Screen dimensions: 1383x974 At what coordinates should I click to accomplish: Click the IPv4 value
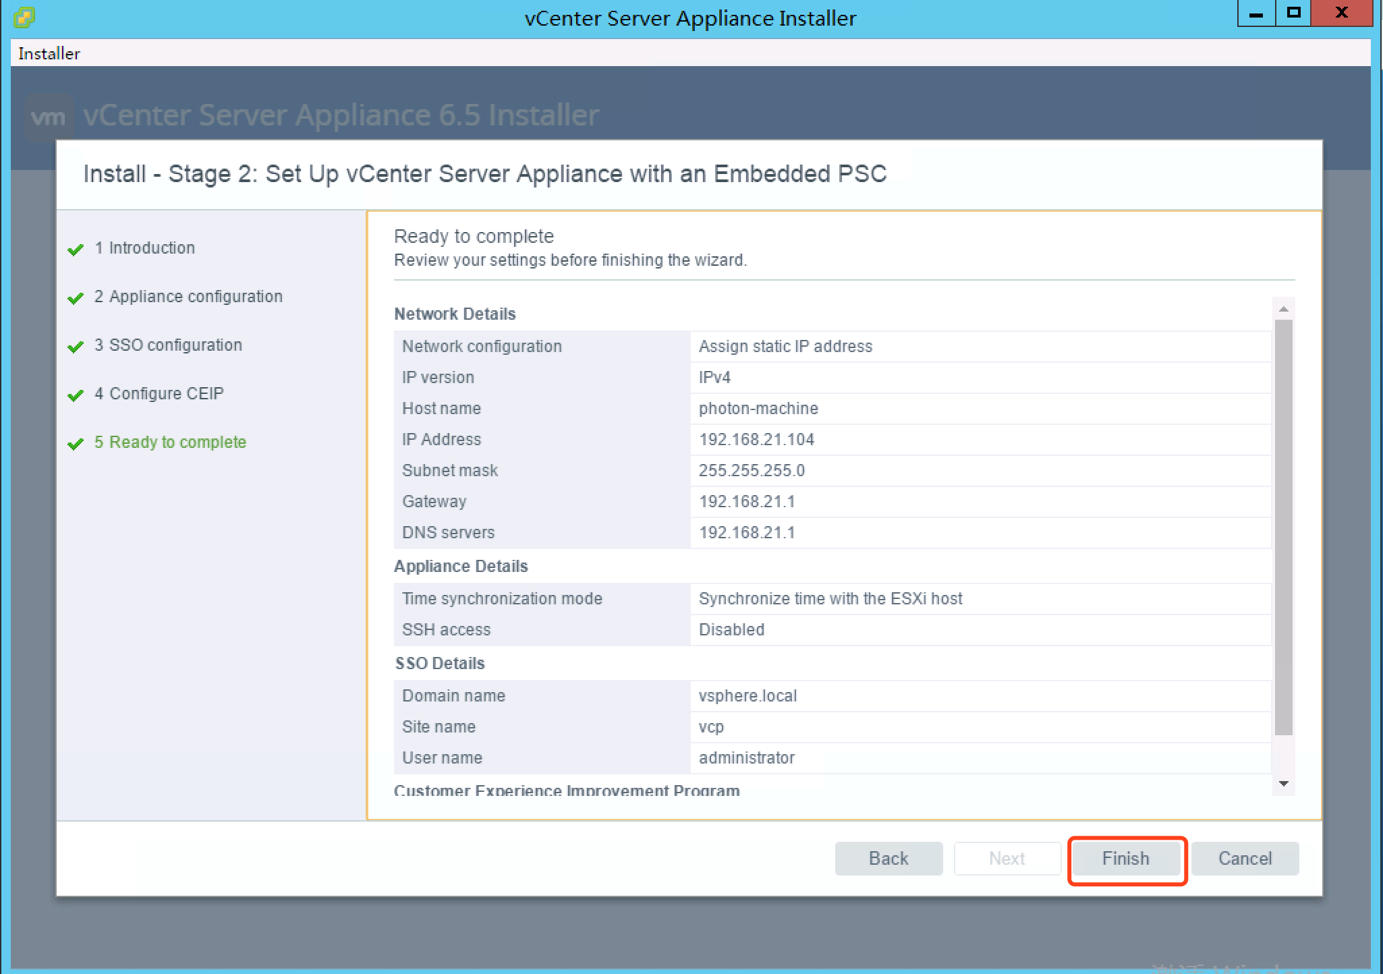click(714, 377)
